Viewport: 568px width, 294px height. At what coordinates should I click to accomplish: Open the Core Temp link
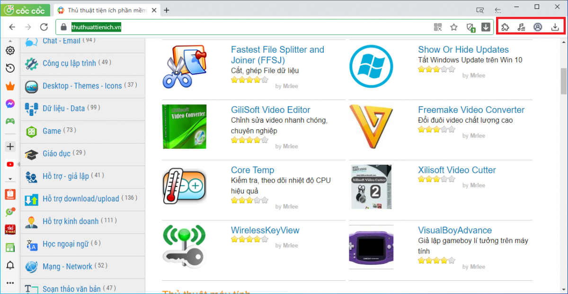point(252,170)
